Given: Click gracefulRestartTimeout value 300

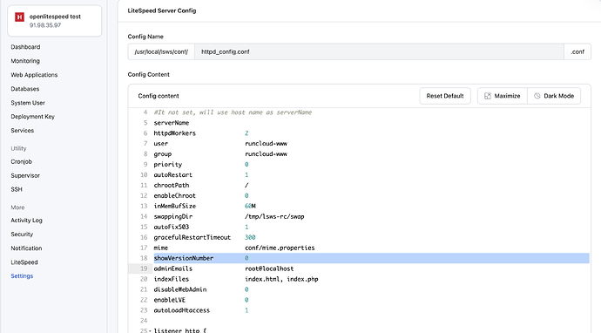Looking at the screenshot, I should (x=250, y=237).
